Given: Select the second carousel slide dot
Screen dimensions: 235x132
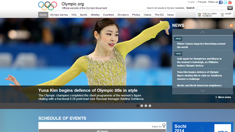Looking at the screenshot, I should (x=142, y=106).
